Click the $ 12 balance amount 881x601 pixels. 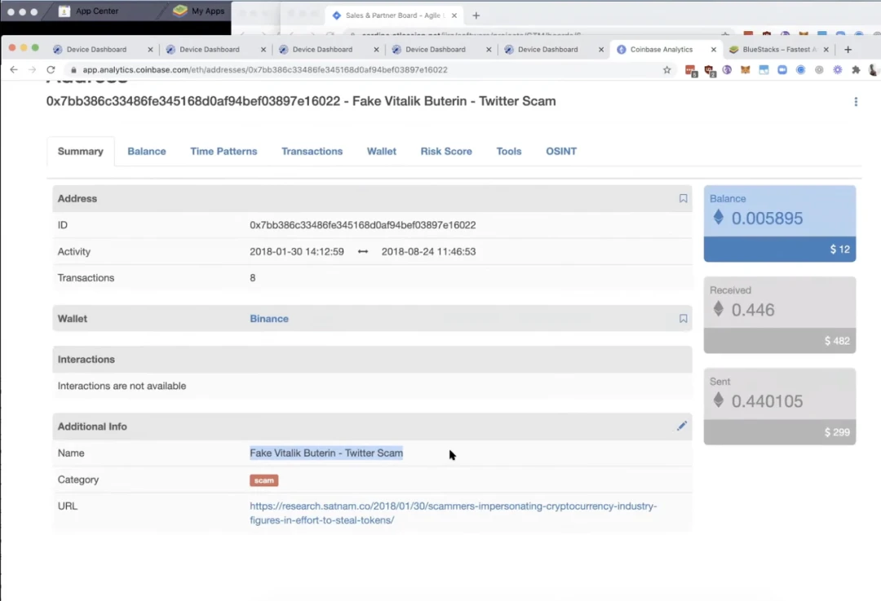pyautogui.click(x=840, y=250)
